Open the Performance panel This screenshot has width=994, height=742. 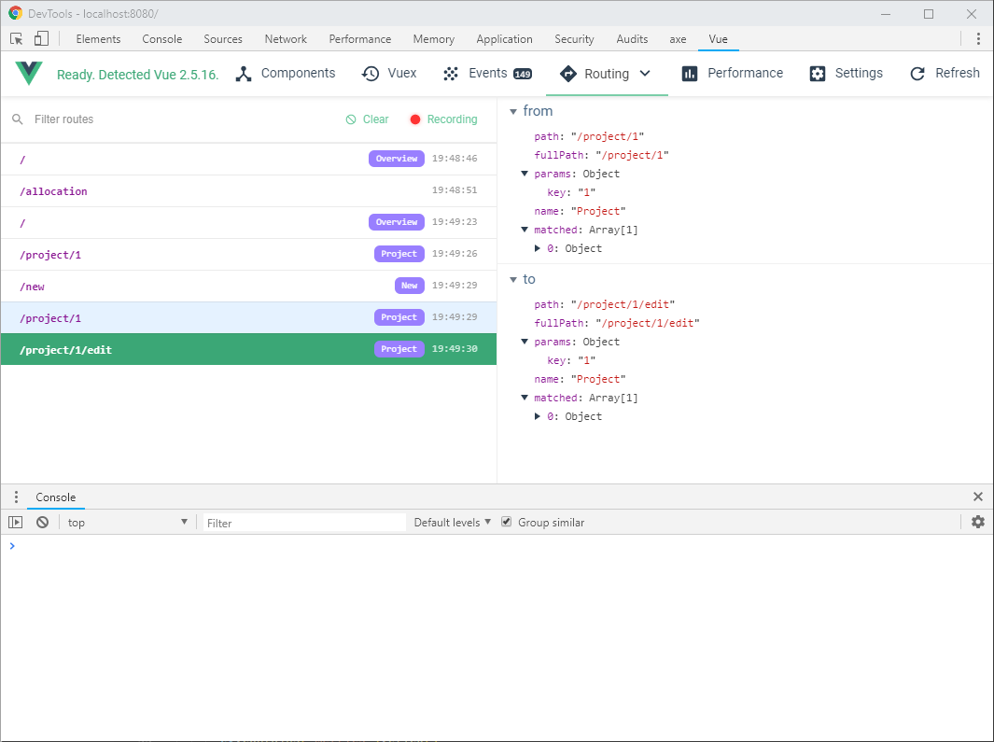click(732, 73)
